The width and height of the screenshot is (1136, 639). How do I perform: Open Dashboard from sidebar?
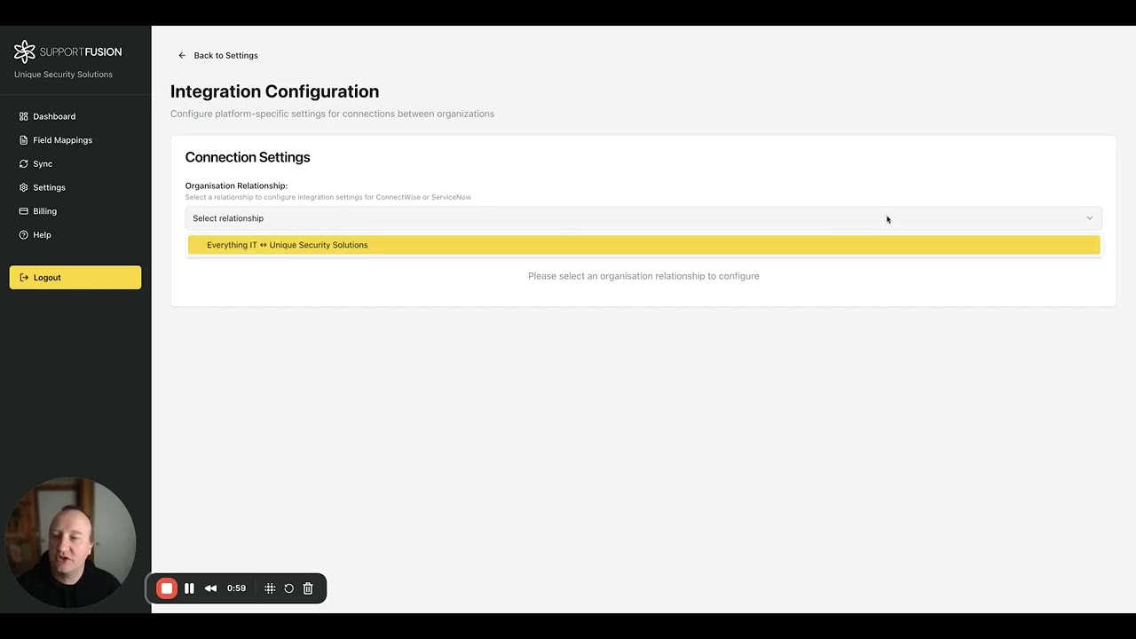(x=54, y=116)
